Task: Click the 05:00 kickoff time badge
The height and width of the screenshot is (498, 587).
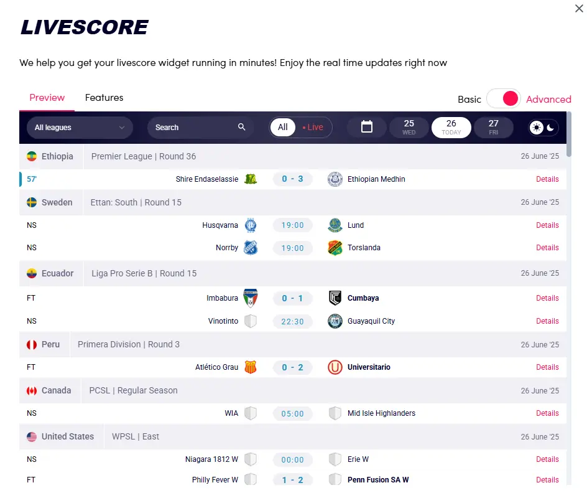Action: click(x=292, y=414)
